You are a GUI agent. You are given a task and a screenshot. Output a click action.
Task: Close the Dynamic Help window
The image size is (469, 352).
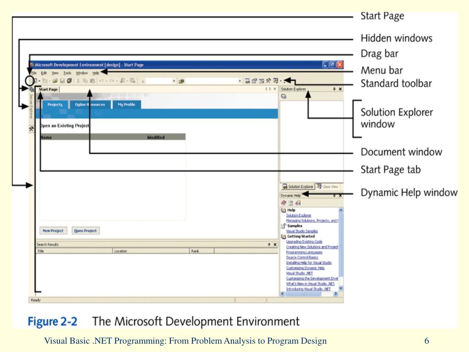point(340,195)
